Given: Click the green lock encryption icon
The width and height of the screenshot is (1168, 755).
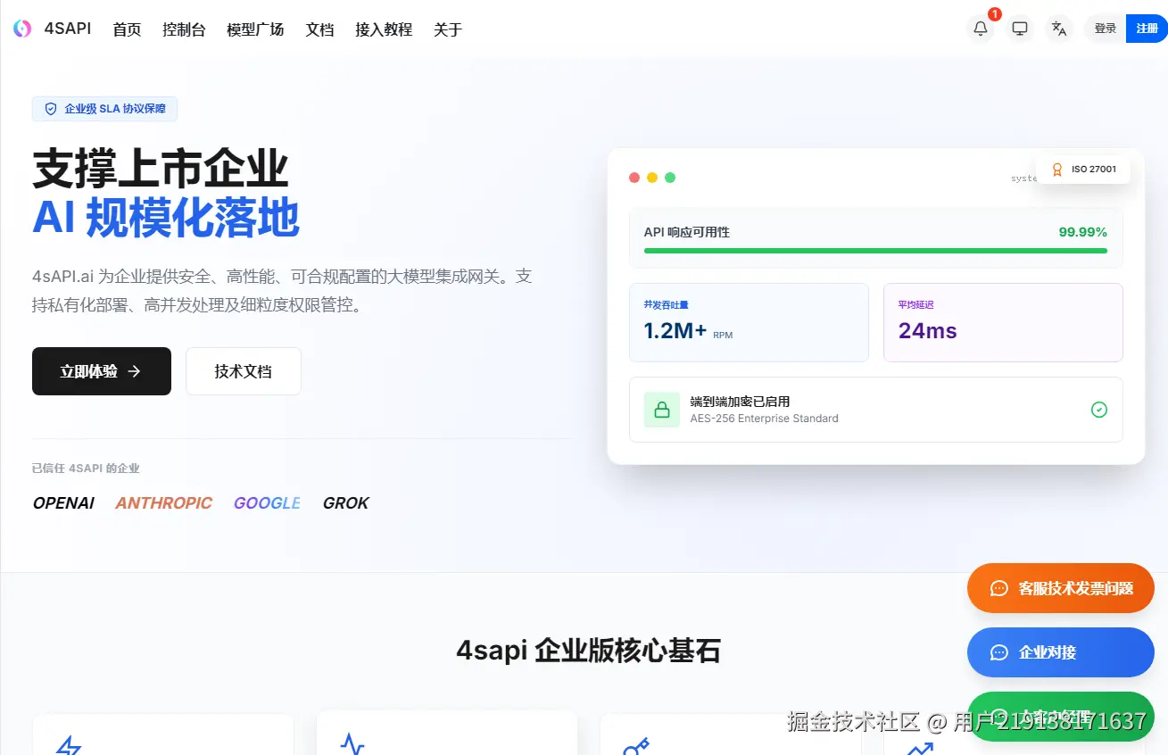Looking at the screenshot, I should (x=661, y=409).
